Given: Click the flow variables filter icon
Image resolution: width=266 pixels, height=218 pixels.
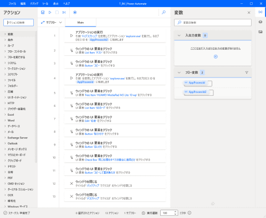Looking at the screenshot, I should (x=247, y=72).
